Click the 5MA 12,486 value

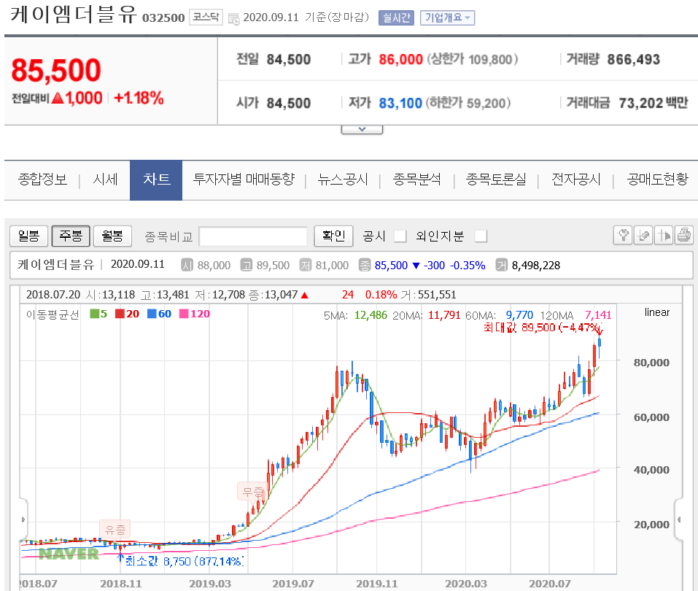pyautogui.click(x=371, y=315)
